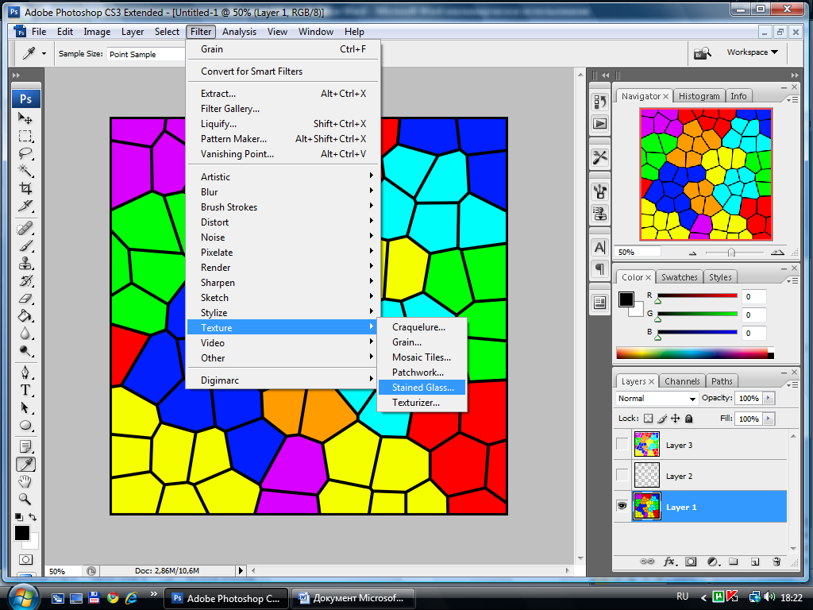Viewport: 813px width, 610px height.
Task: Open the Windows Start menu
Action: 21,597
